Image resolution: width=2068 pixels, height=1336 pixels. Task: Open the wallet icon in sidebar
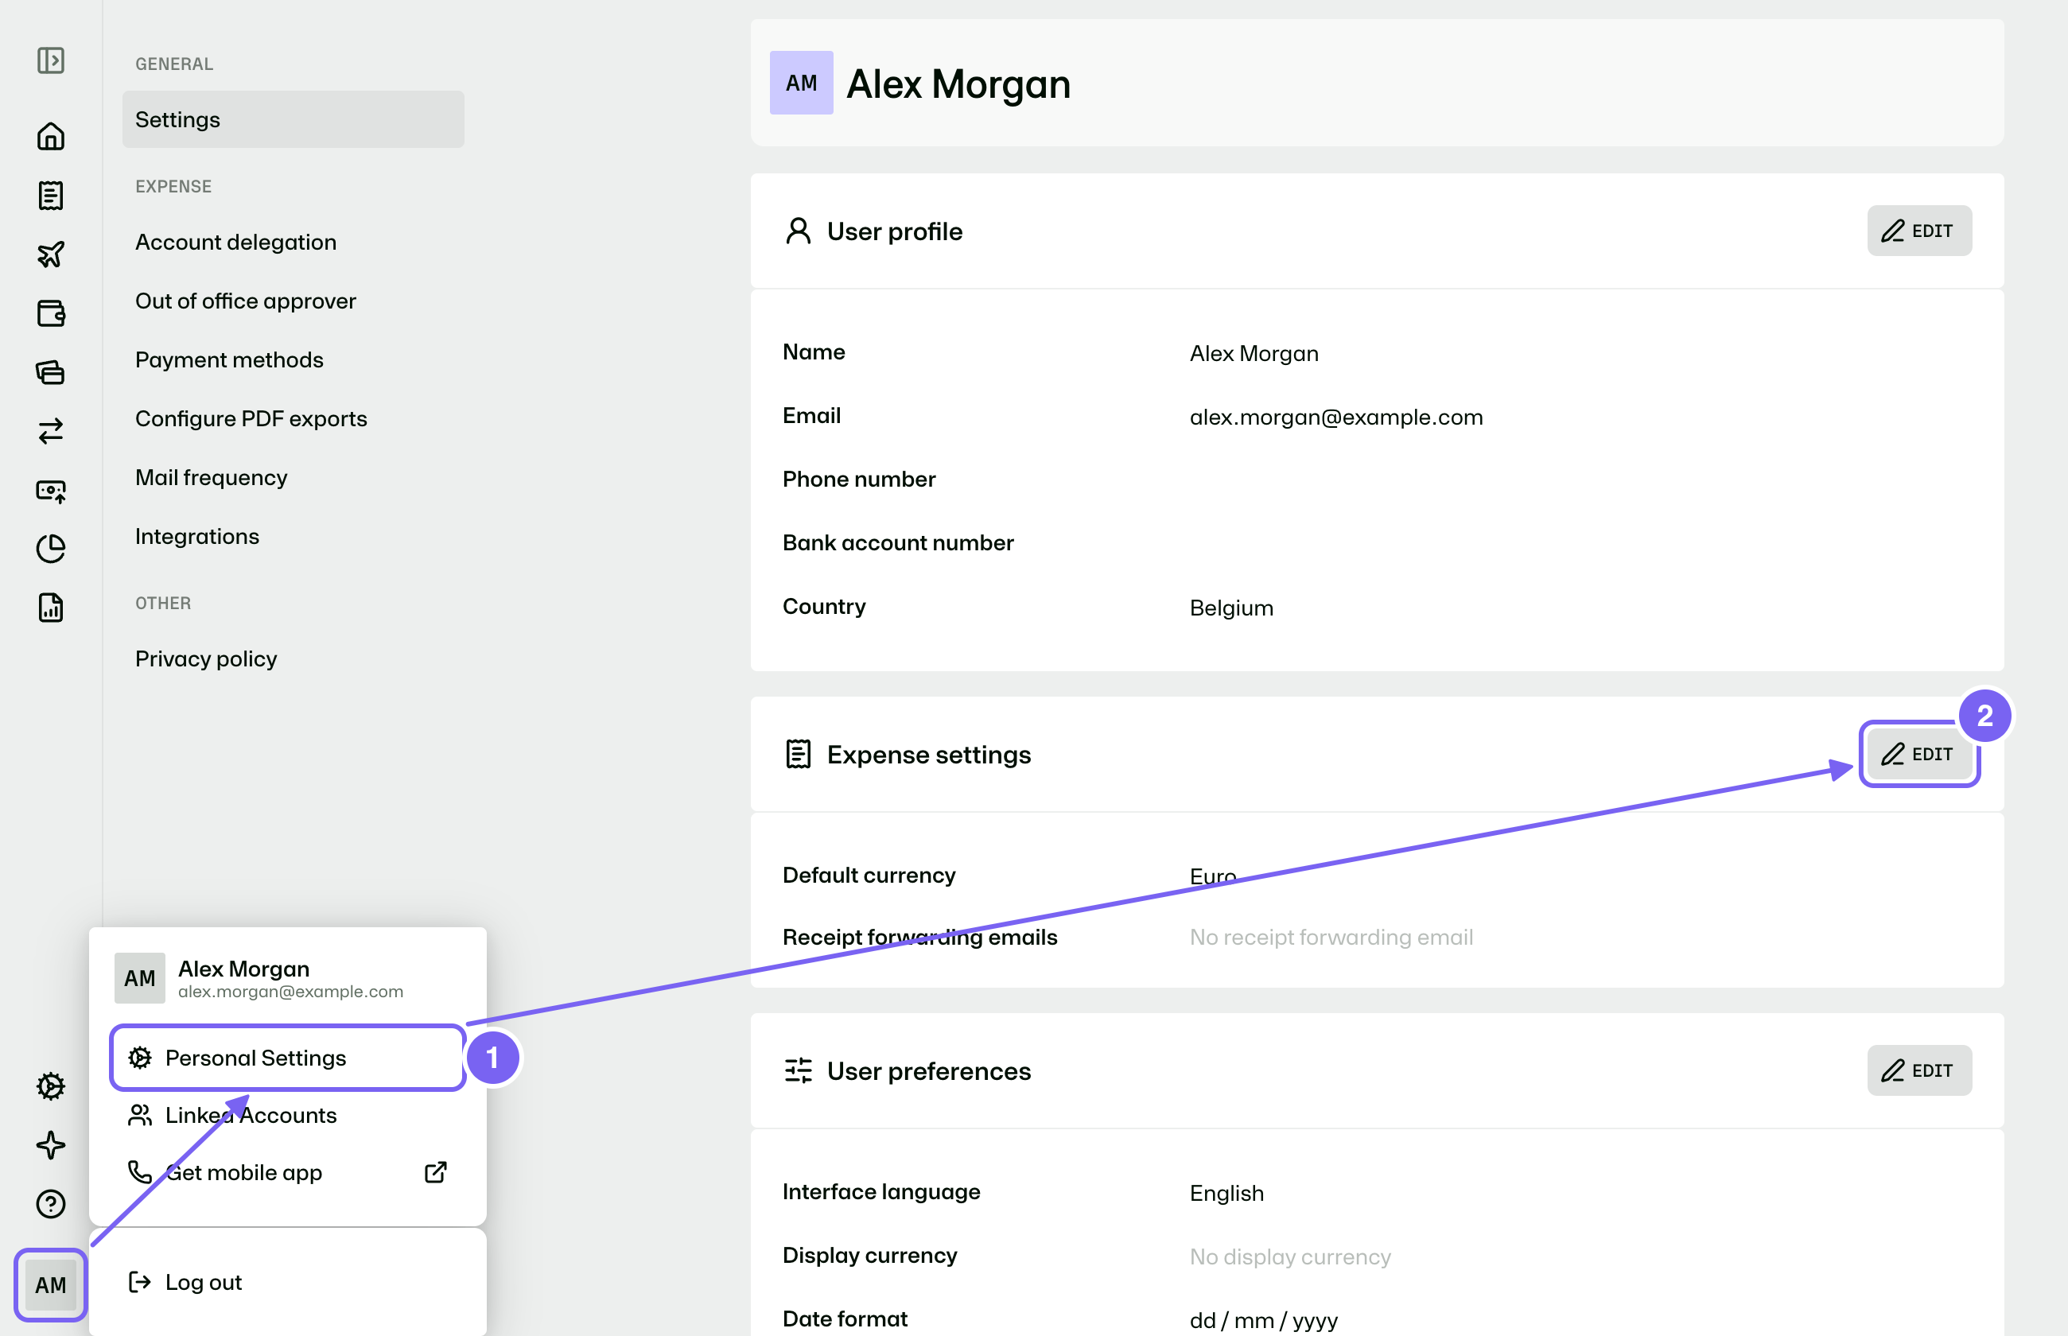pyautogui.click(x=50, y=313)
